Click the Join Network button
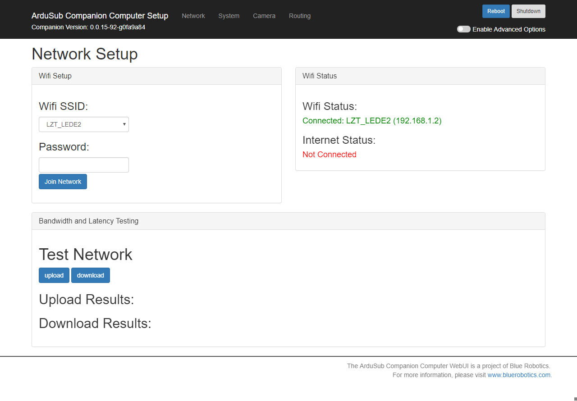Screen dimensions: 577x401 click(63, 181)
